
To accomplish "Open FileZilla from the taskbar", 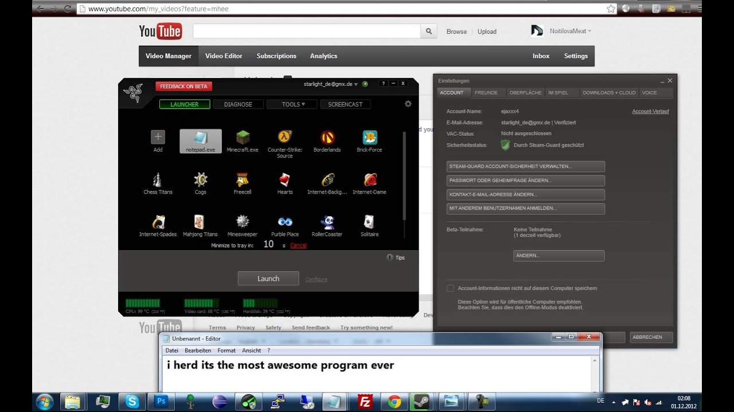I will (x=365, y=402).
